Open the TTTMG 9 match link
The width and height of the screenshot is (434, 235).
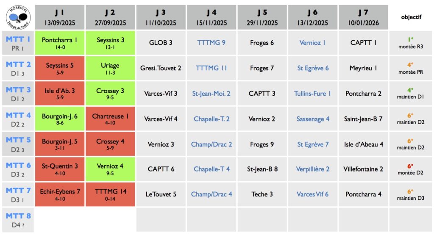211,42
